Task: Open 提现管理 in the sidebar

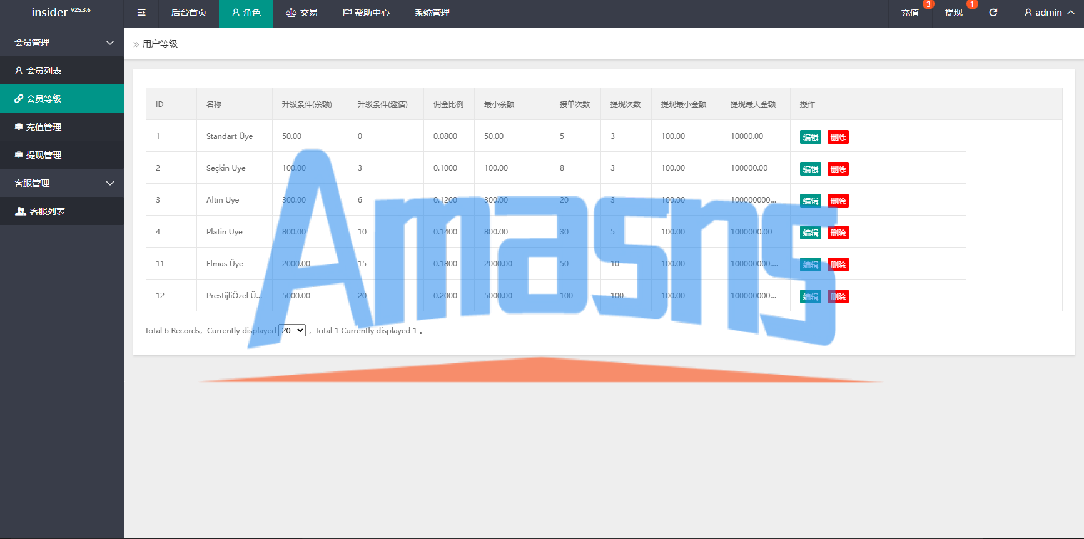Action: click(62, 155)
